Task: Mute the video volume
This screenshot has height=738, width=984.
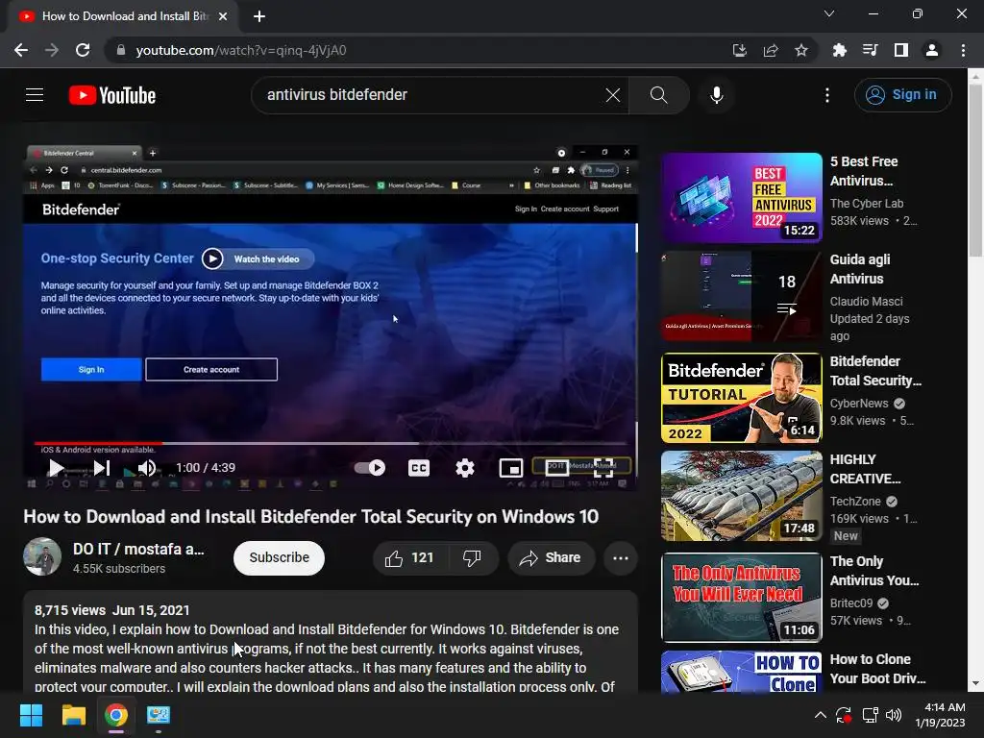Action: click(147, 468)
